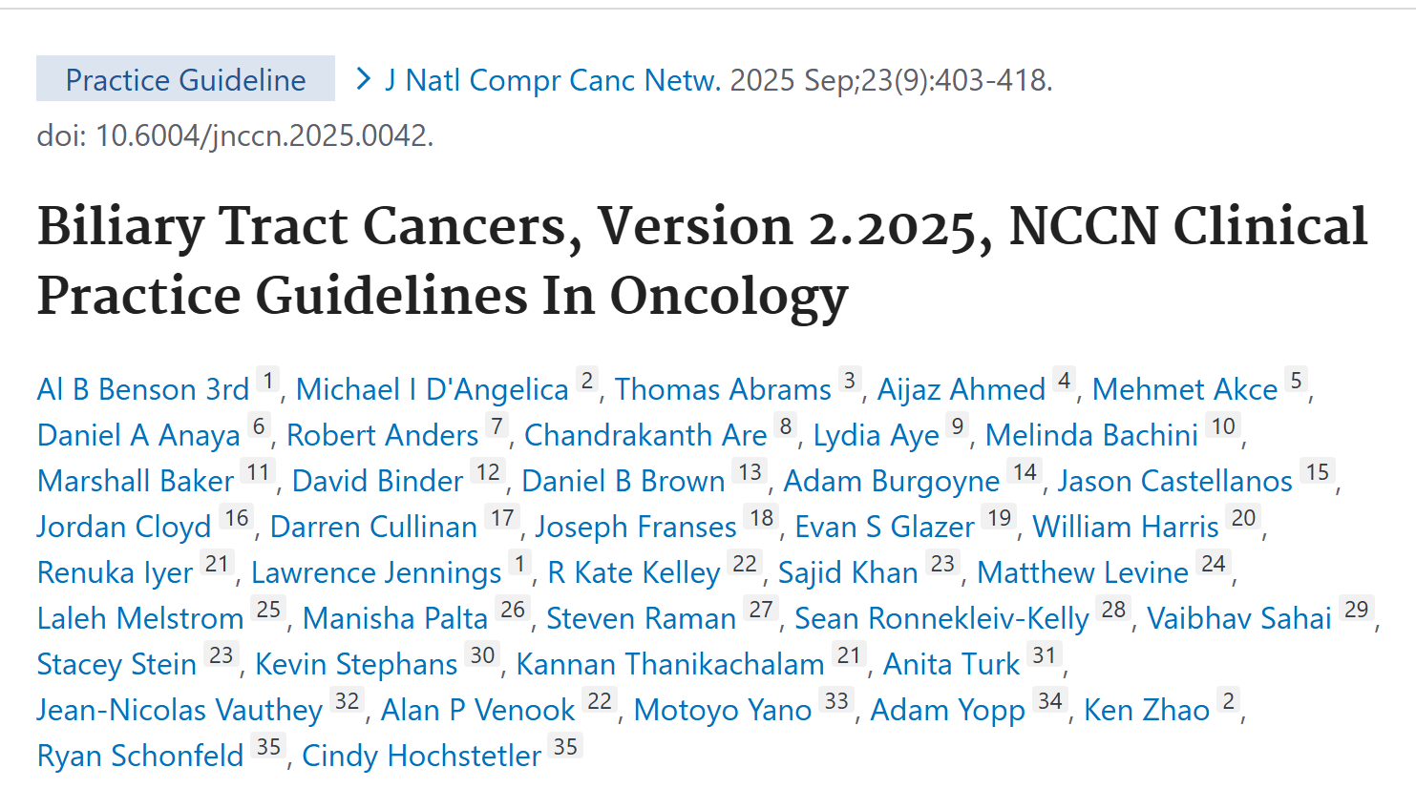Screen dimensions: 1416x788
Task: Click affiliation superscript 3 after Thomas Abrams
Action: click(850, 382)
